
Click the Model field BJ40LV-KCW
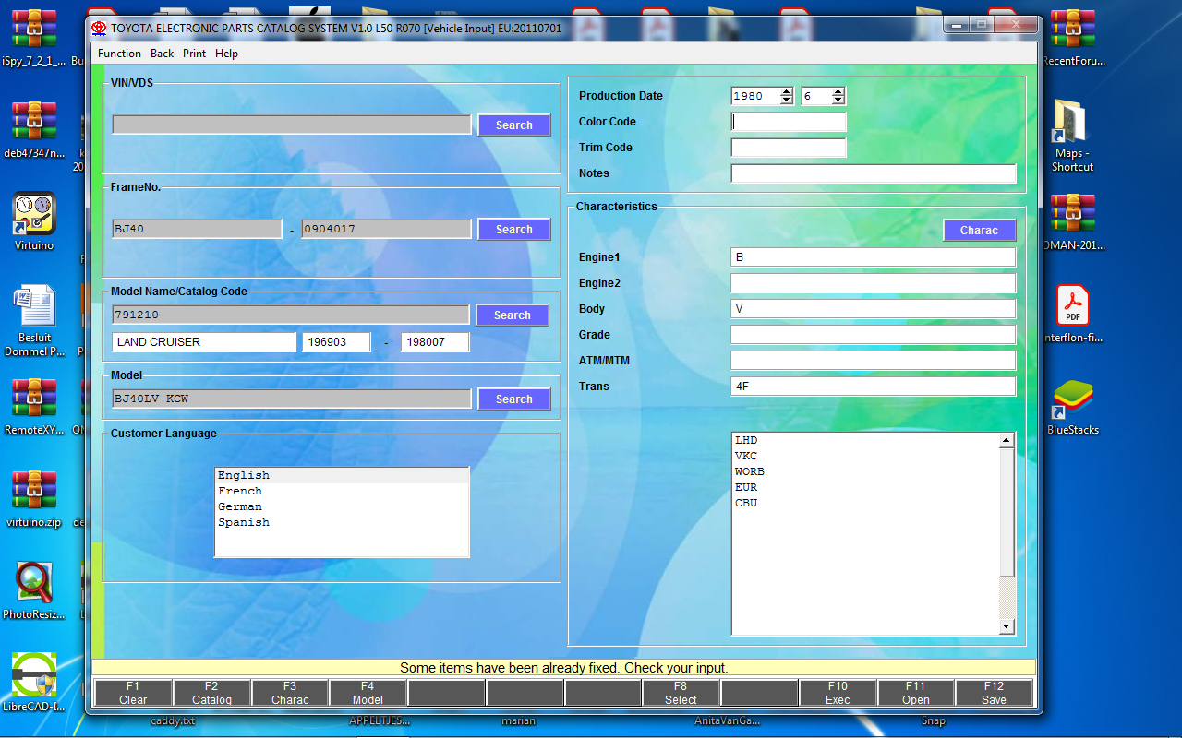tap(291, 399)
